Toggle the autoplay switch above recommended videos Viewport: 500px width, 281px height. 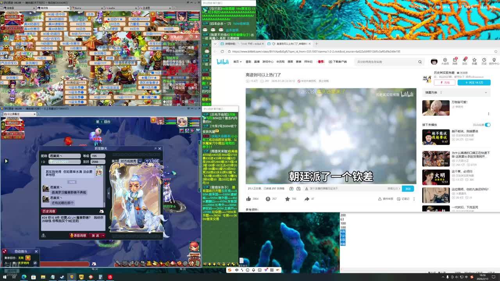pyautogui.click(x=487, y=124)
